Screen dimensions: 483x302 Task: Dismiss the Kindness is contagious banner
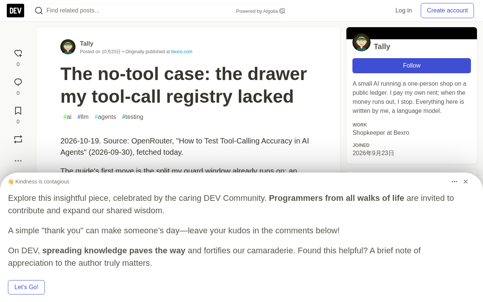point(466,182)
